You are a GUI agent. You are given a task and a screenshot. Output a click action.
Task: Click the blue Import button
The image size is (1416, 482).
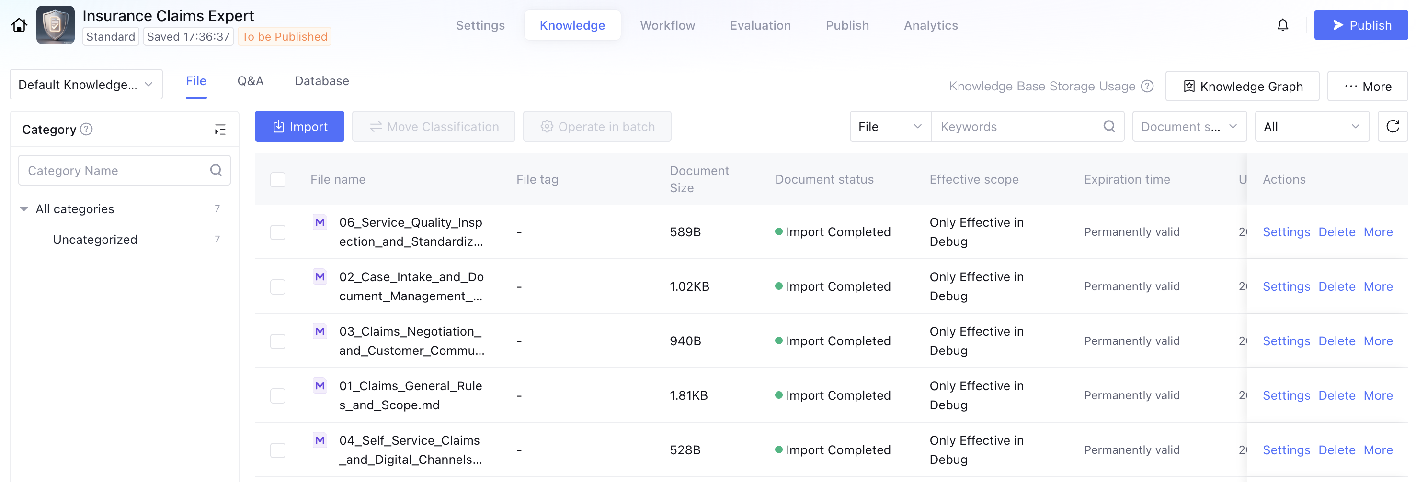[x=299, y=126]
